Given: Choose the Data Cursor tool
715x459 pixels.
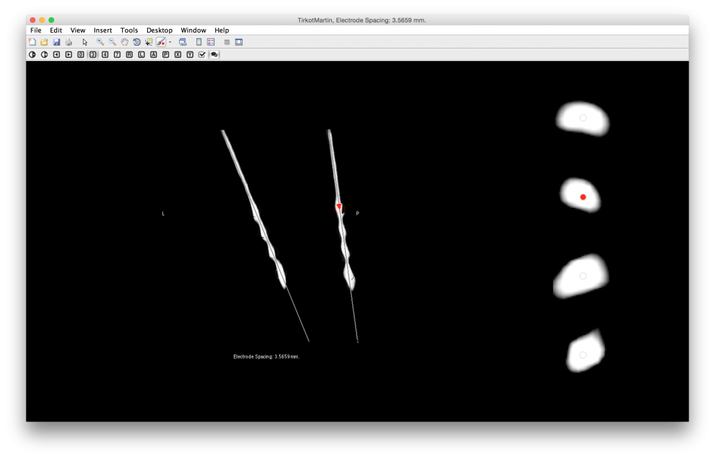Looking at the screenshot, I should tap(149, 42).
